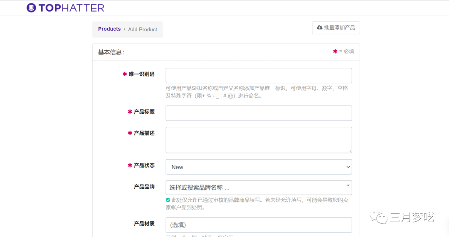Click the small arrow on the 产品品牌 selector

click(348, 185)
